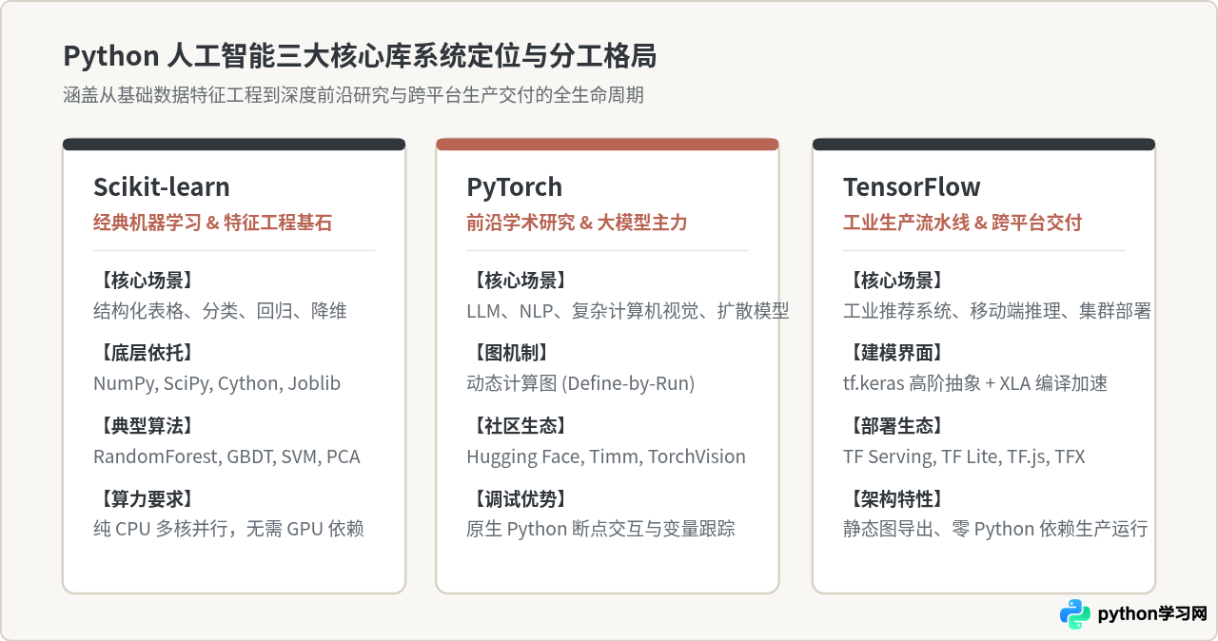
Task: Select the tagline "前沿学术研究 & 大模型主力"
Action: click(577, 223)
